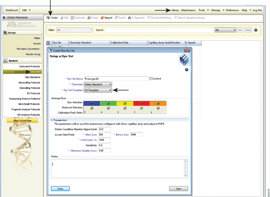The image size is (270, 197).
Task: Toggle yellow Dye Selection checkbox
Action: pos(125,103)
